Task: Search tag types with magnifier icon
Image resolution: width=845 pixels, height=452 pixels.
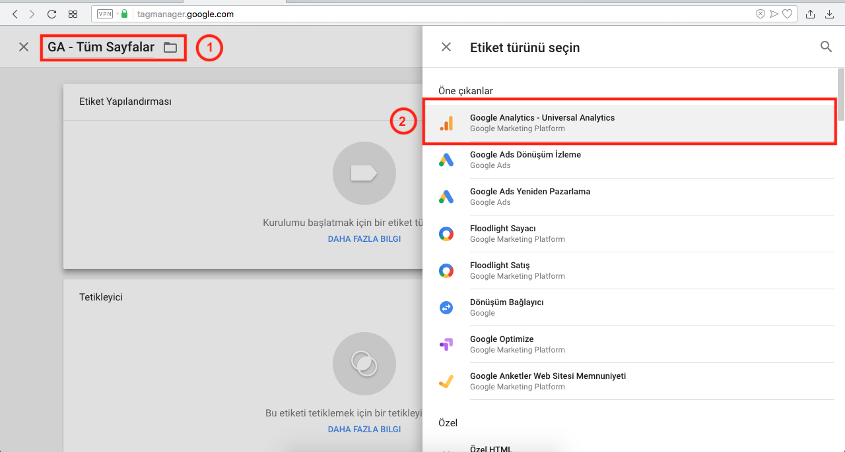Action: coord(826,46)
